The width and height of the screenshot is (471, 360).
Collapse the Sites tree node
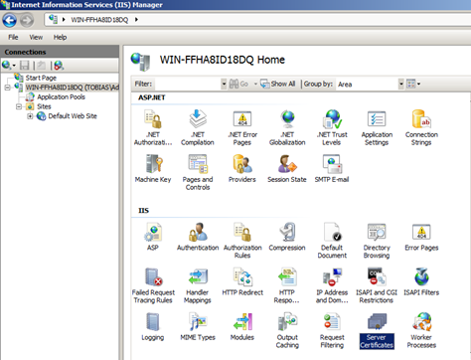19,106
